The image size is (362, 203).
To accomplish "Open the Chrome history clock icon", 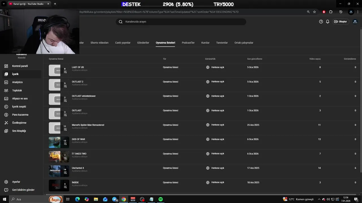I will tap(341, 12).
